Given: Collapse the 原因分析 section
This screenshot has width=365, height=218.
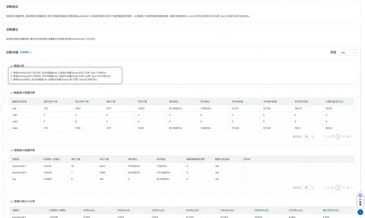Looking at the screenshot, I should click(11, 66).
